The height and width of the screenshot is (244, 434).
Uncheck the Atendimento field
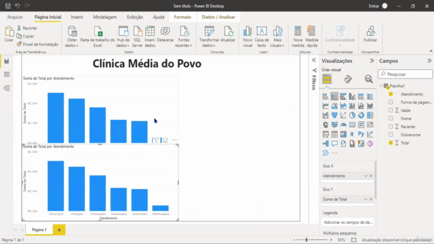(391, 94)
